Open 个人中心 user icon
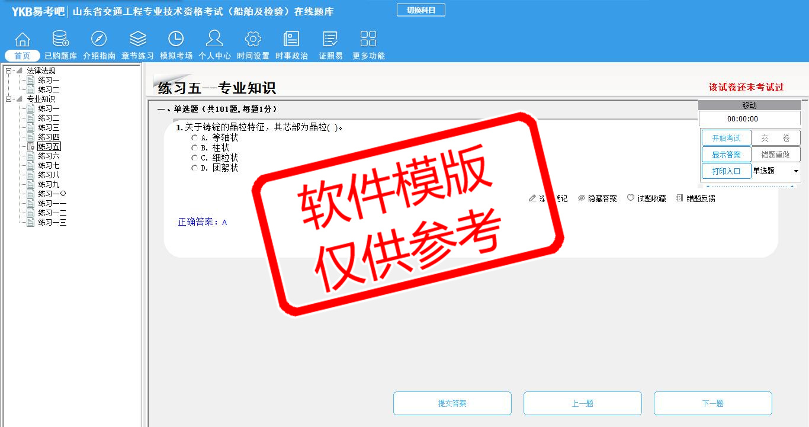 click(x=214, y=39)
